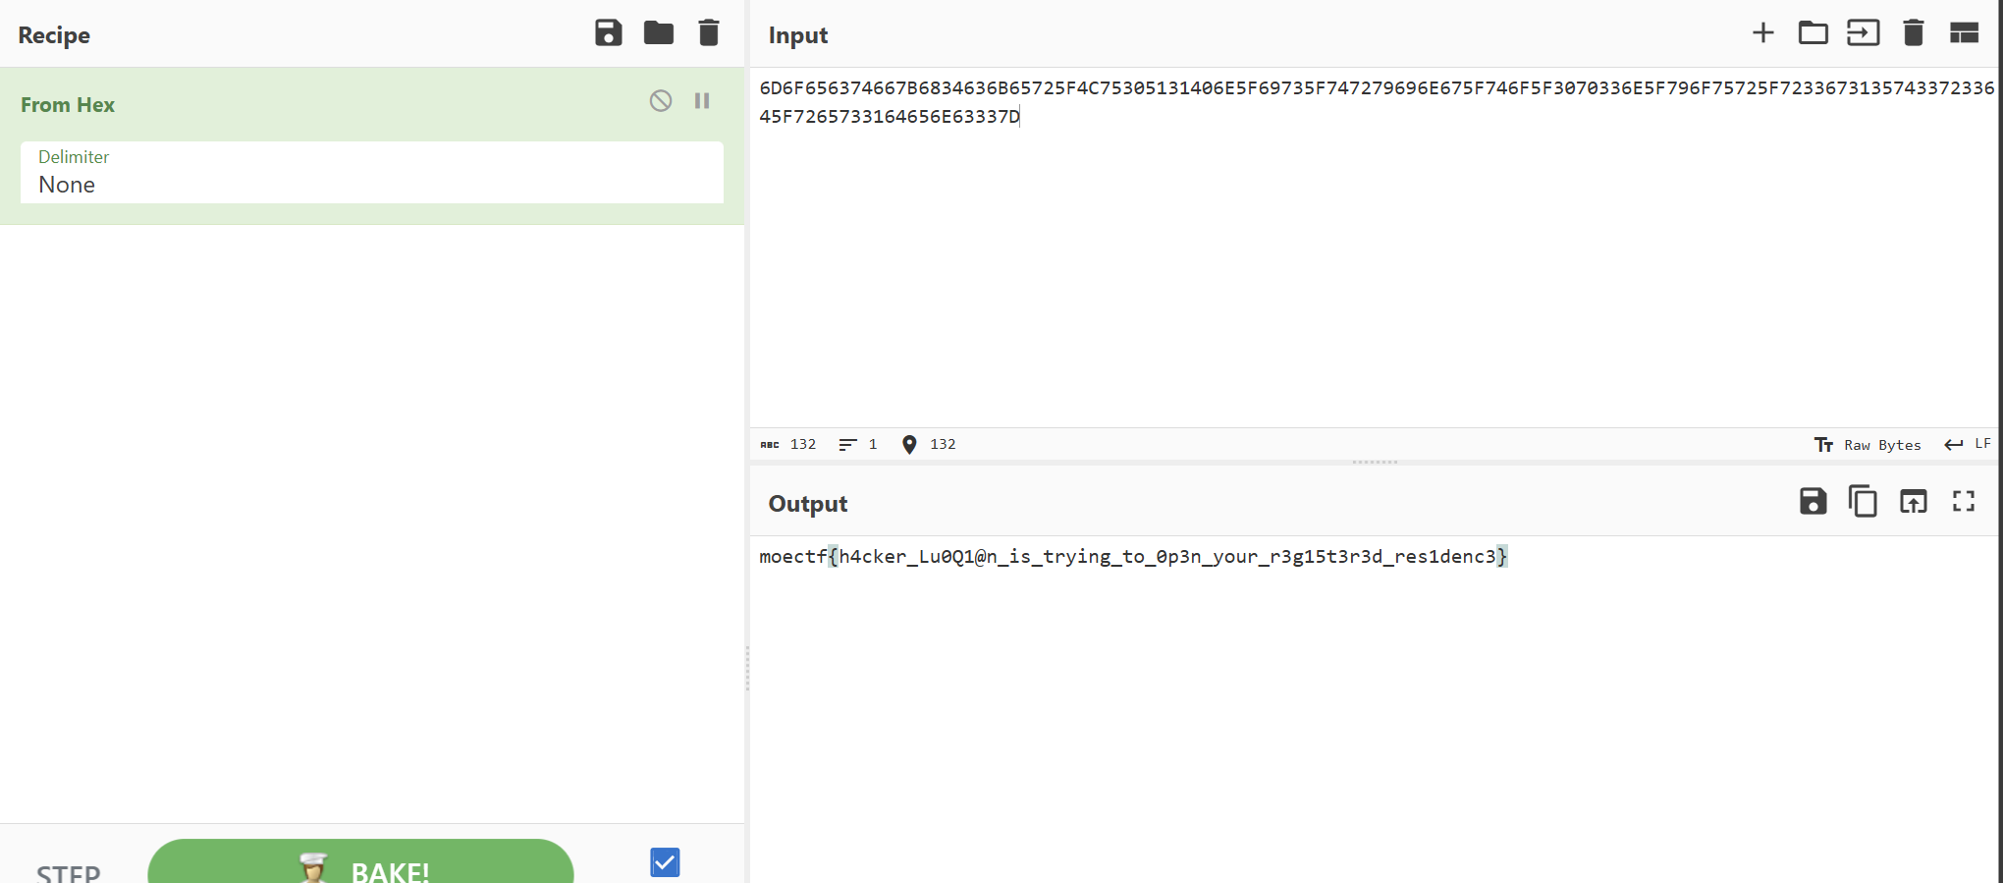Change the LF end-of-line sequence

pyautogui.click(x=1968, y=444)
